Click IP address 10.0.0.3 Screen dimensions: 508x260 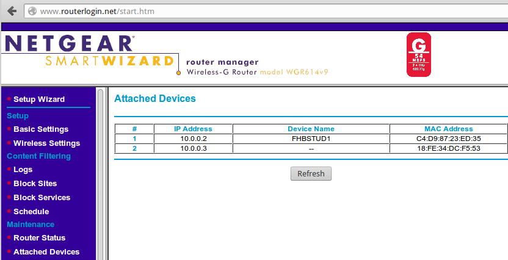pyautogui.click(x=194, y=149)
